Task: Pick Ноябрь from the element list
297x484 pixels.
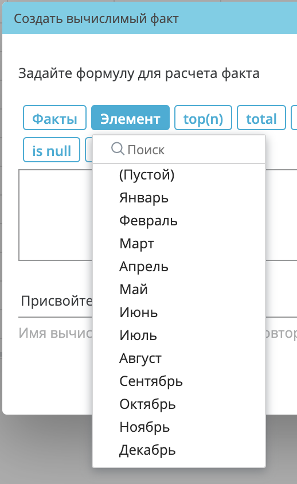Action: 179,427
